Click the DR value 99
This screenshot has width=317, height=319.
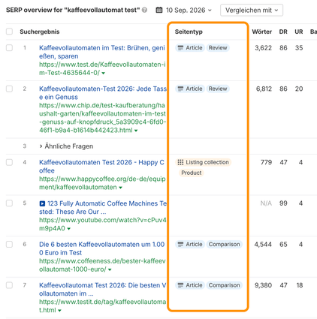(x=283, y=203)
